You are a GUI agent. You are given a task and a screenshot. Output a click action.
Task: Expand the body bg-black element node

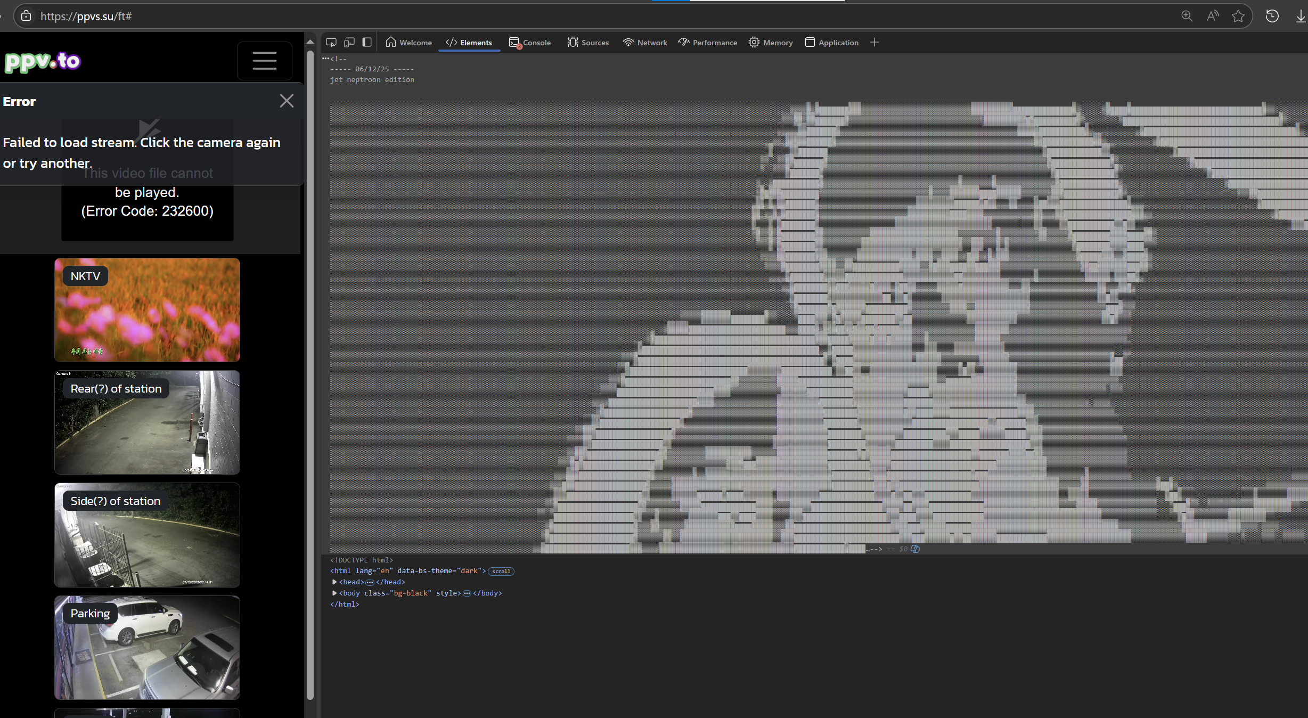334,593
